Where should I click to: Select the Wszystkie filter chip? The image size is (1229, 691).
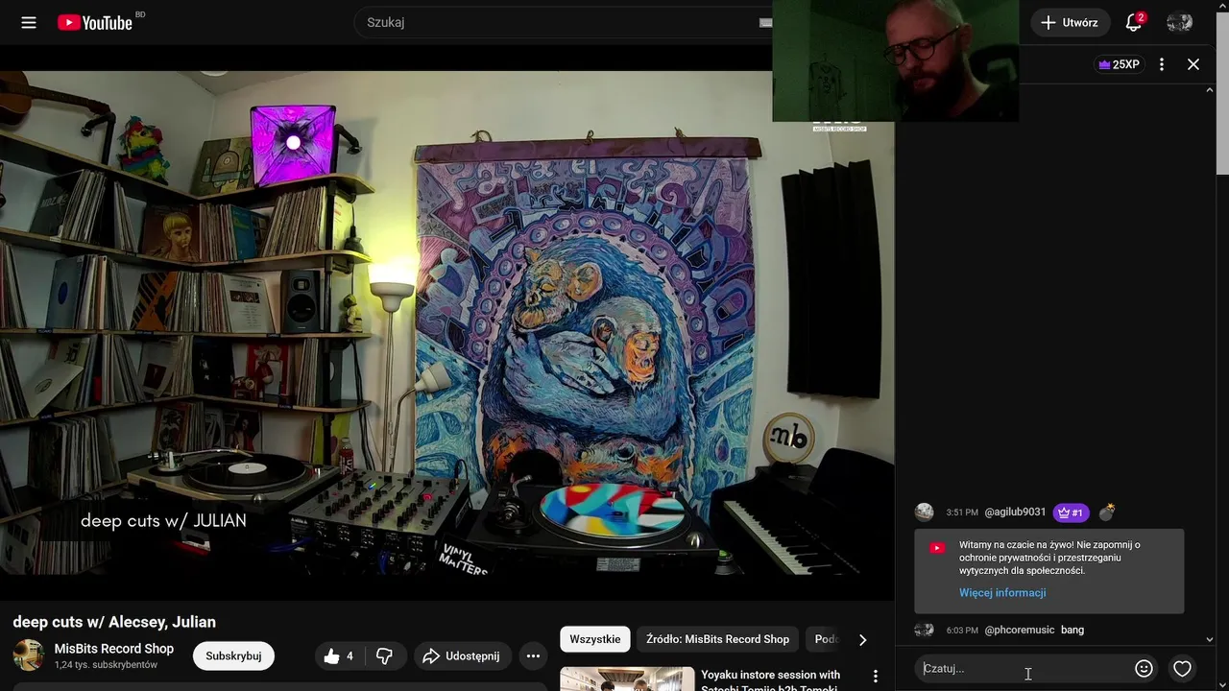tap(595, 639)
